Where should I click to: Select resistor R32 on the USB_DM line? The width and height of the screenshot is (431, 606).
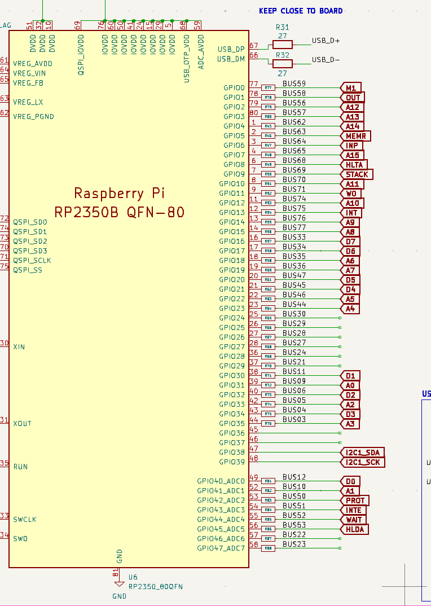pyautogui.click(x=282, y=63)
